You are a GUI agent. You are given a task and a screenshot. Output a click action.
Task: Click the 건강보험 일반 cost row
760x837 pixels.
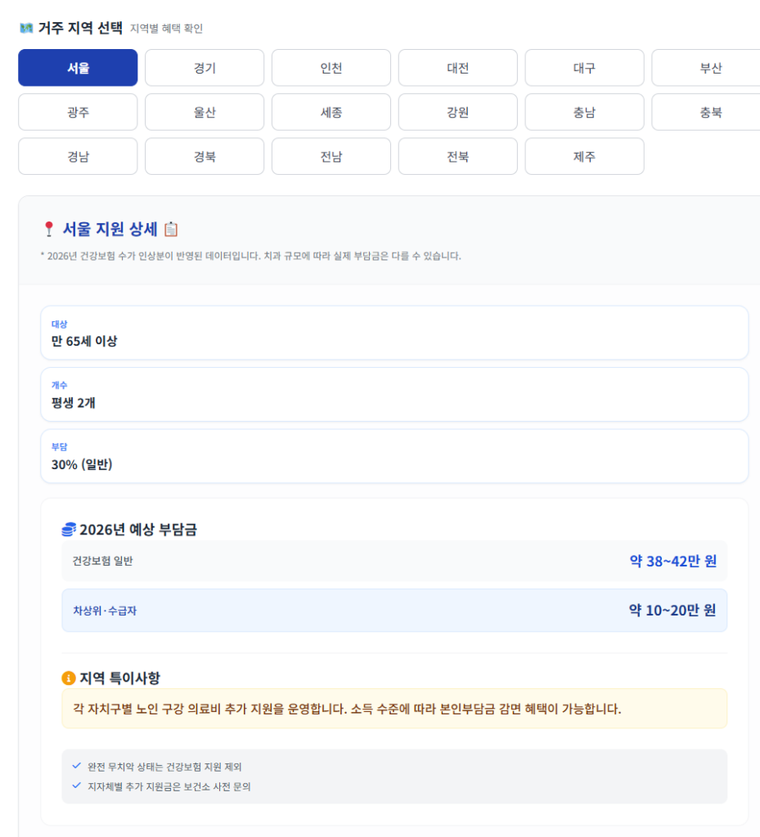(394, 561)
